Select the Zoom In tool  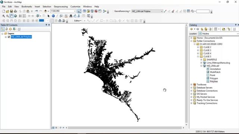click(x=3, y=16)
